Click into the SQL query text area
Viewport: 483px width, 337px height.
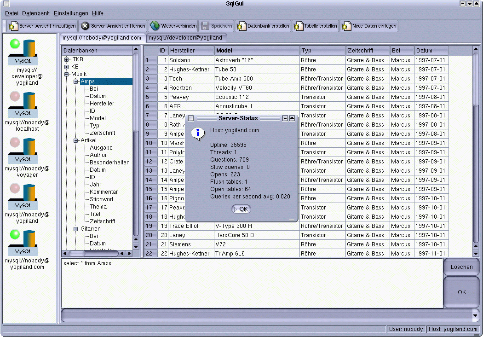[252, 283]
